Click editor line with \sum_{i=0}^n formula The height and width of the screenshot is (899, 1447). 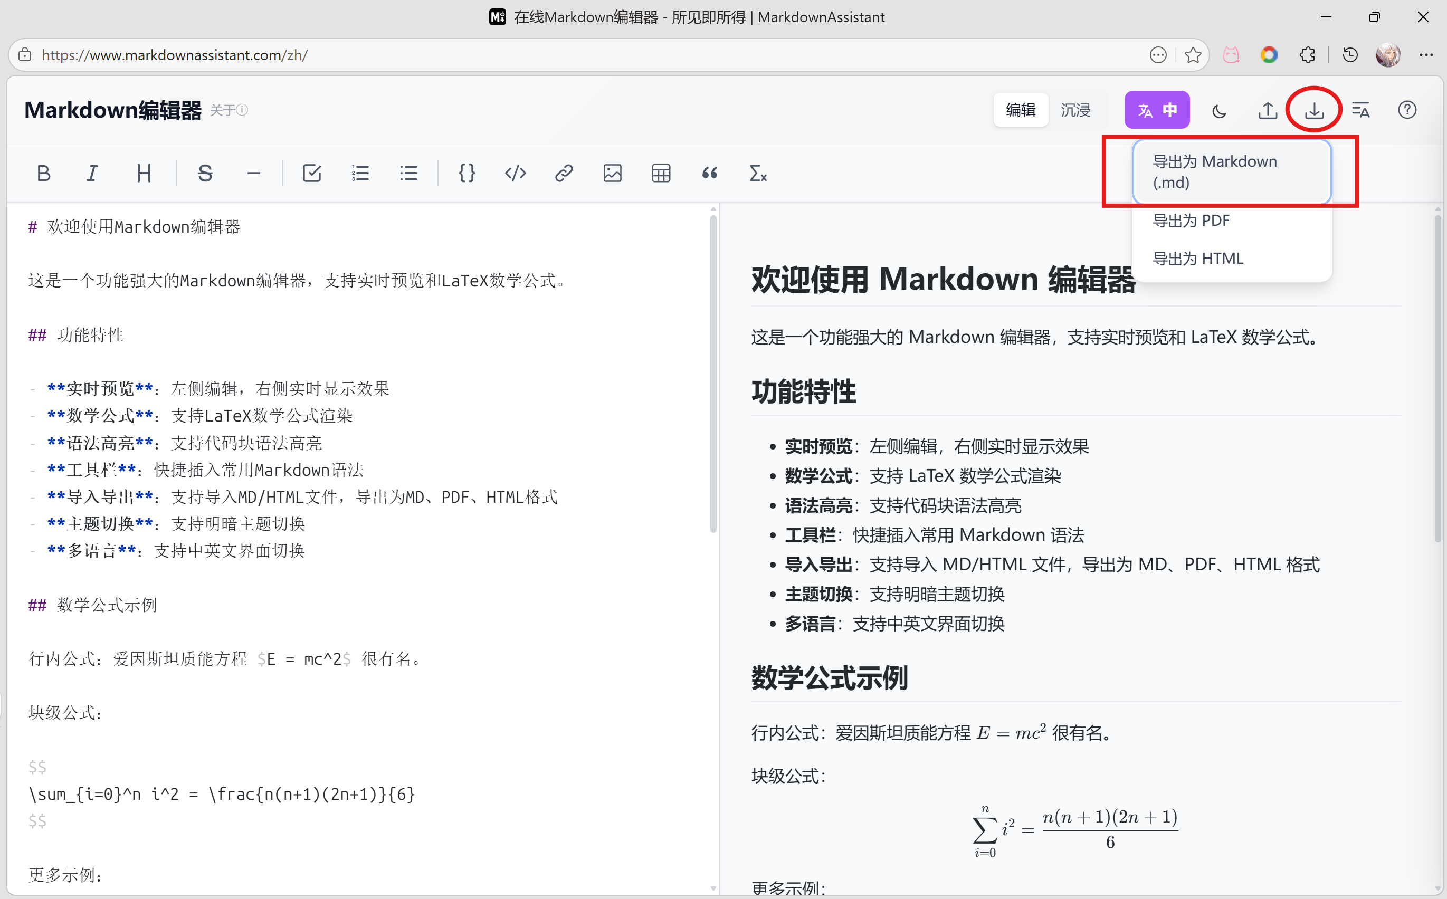[x=222, y=794]
